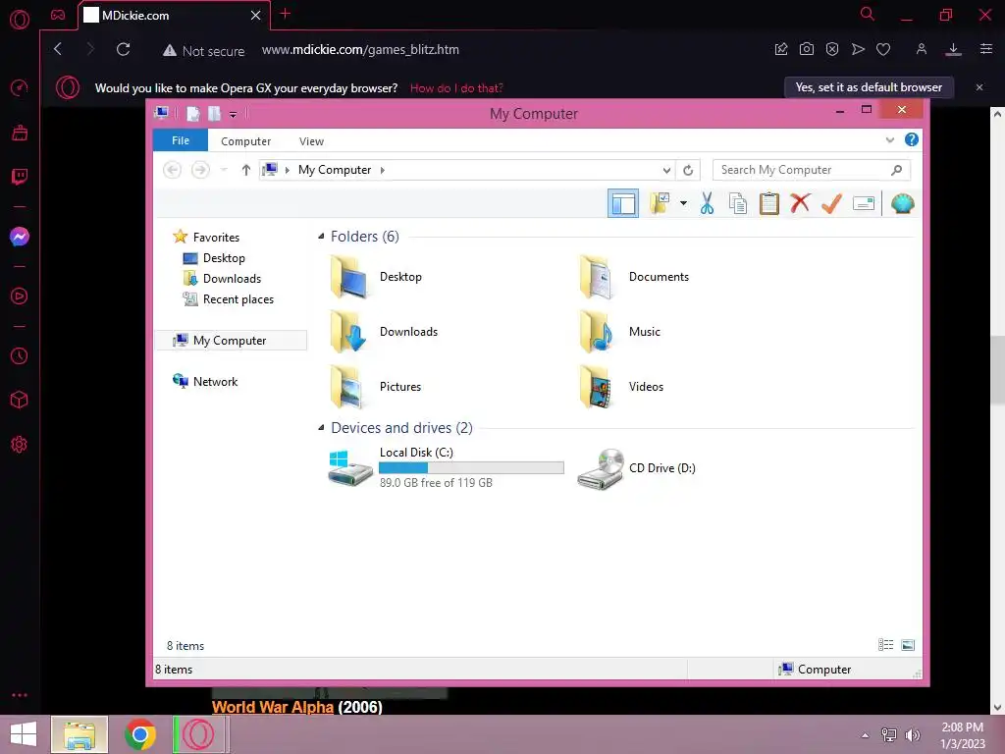Click the Windows Start button
Viewport: 1005px width, 754px height.
point(24,734)
